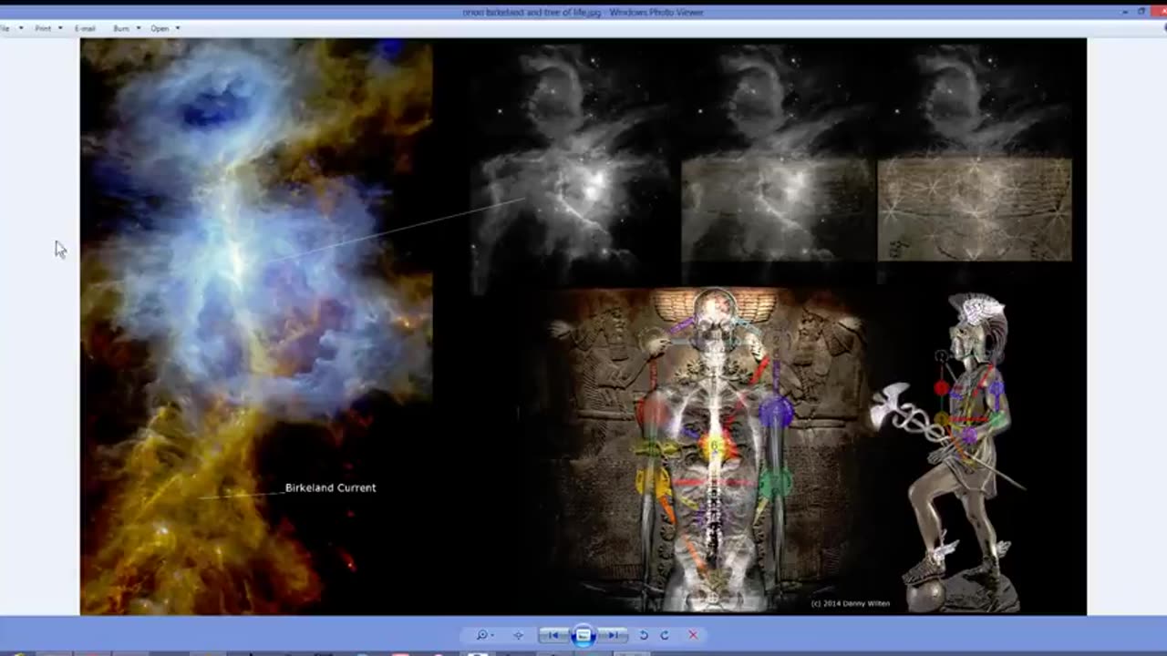Screen dimensions: 1167x656
Task: Rotate the image clockwise
Action: [x=665, y=635]
